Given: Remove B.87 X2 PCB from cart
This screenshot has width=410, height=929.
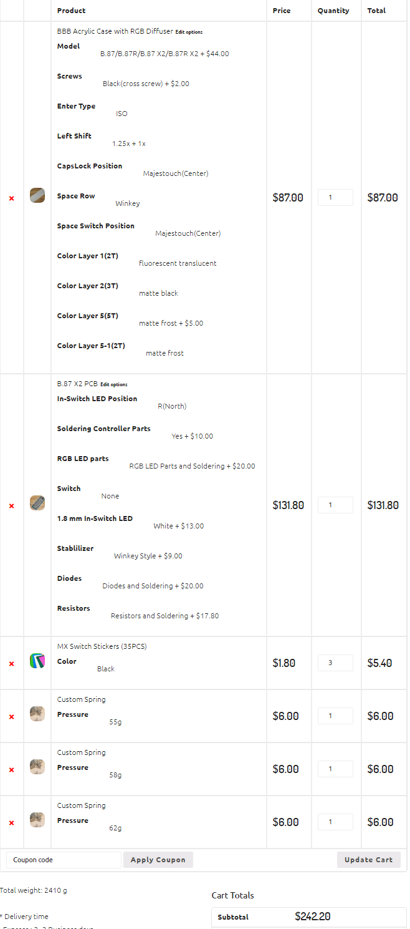Looking at the screenshot, I should (x=11, y=506).
